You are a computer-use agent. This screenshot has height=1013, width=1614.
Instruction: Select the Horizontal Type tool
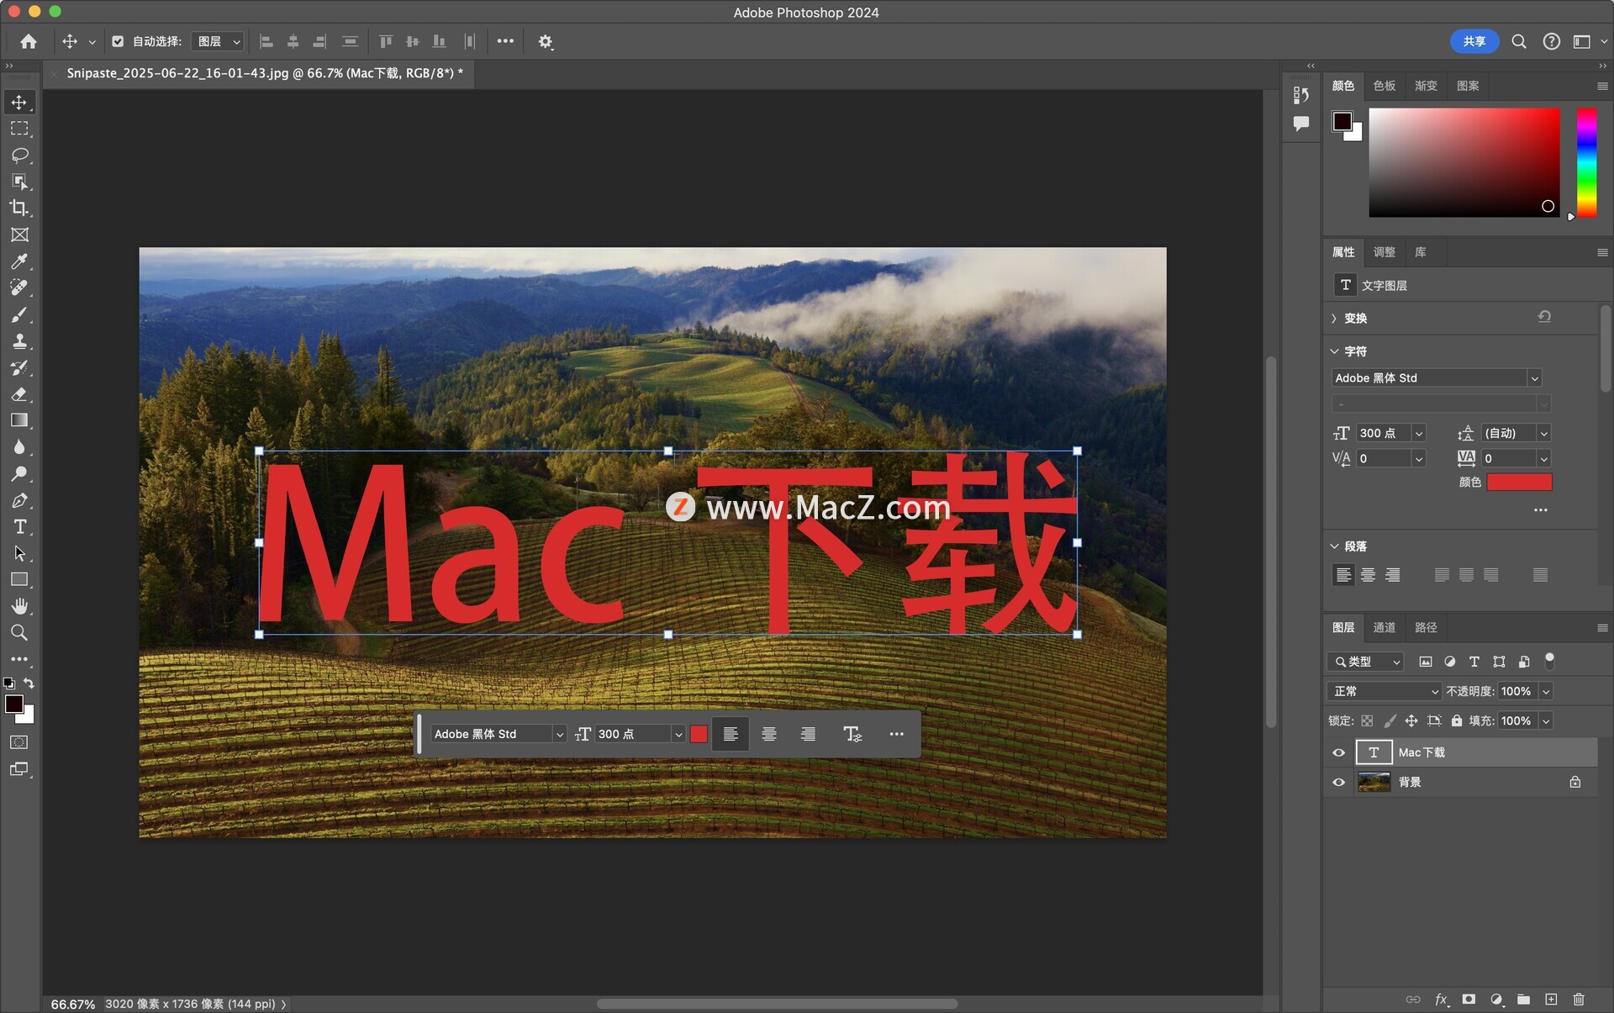(19, 526)
